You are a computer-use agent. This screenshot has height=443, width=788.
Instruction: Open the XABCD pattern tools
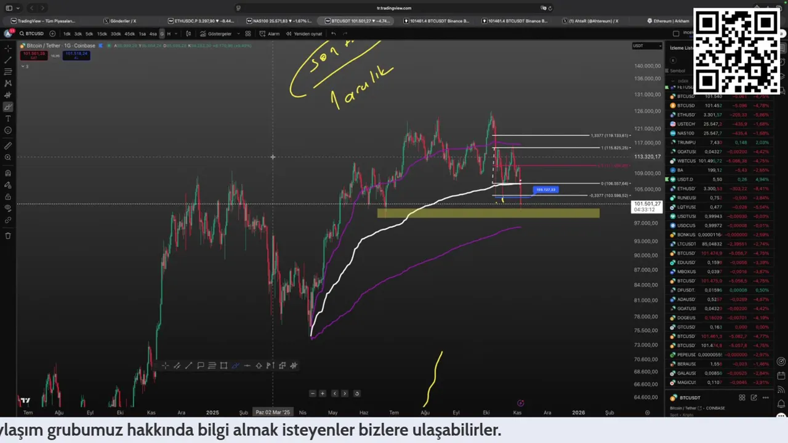click(8, 83)
